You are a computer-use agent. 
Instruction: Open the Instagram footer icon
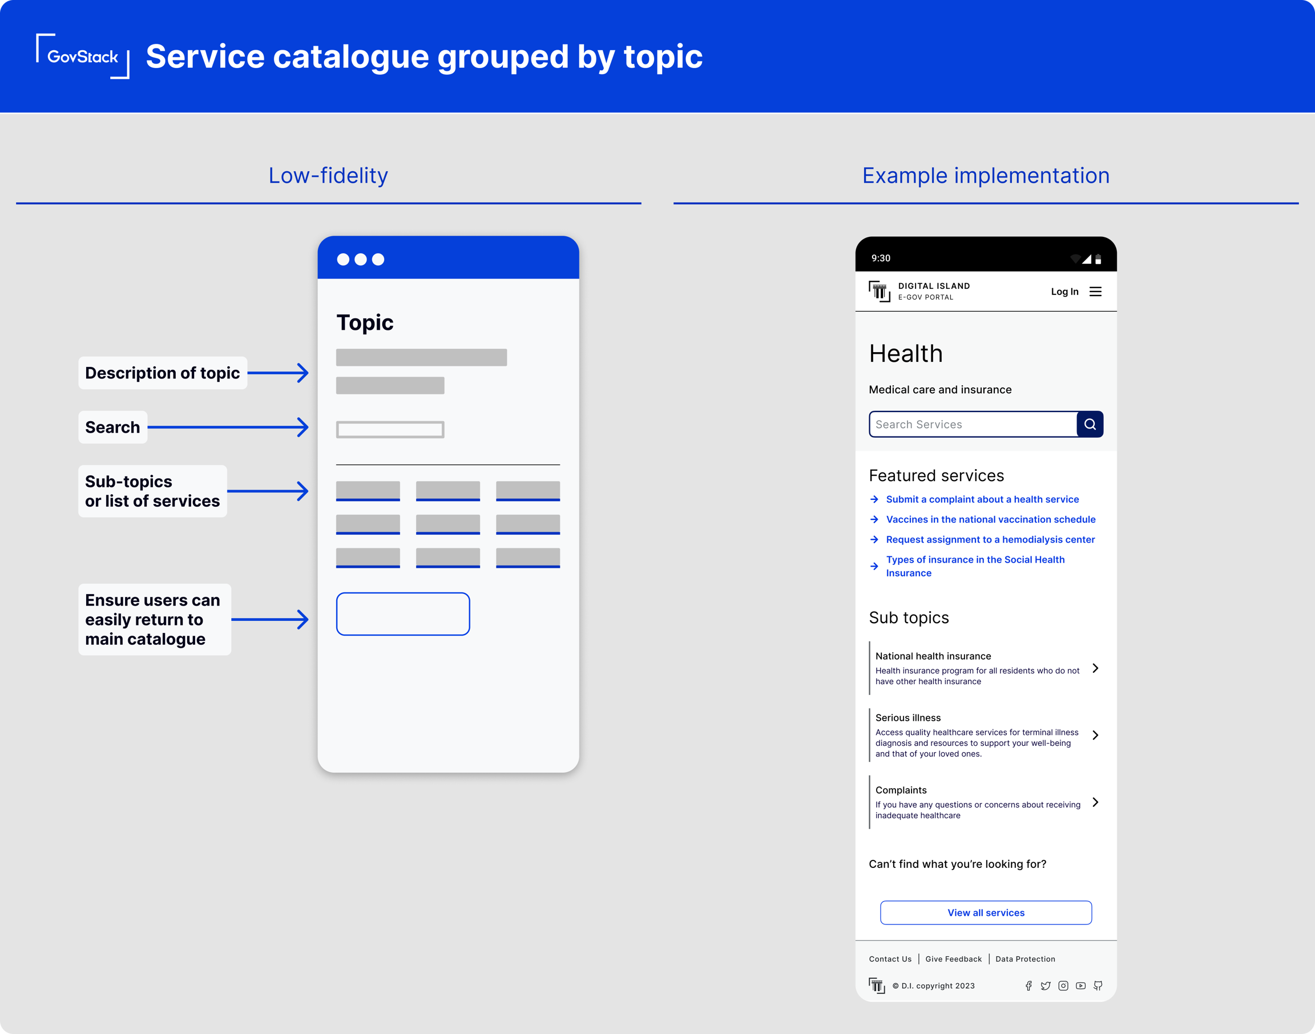point(1063,985)
